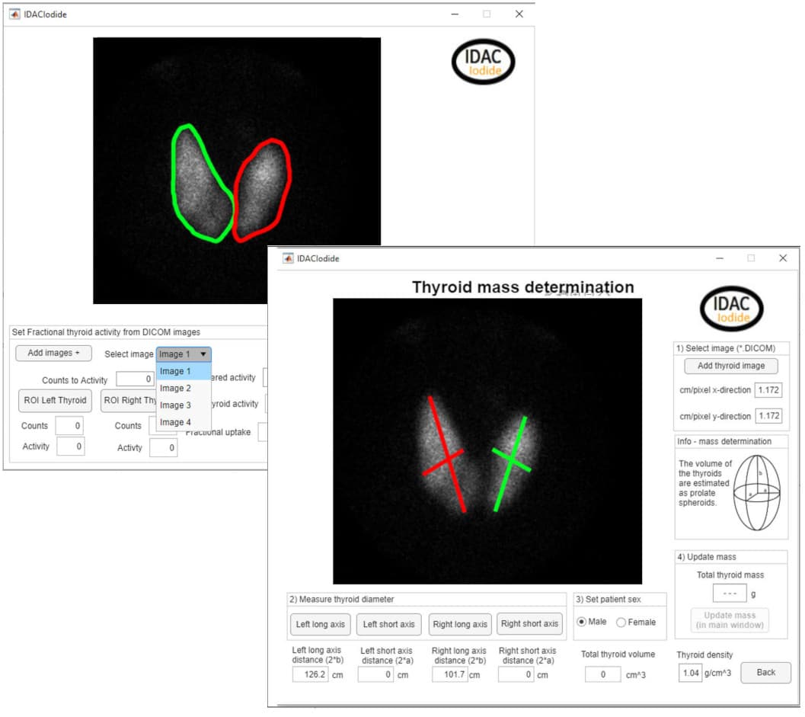Select the Female radio button
Screen dimensions: 805x717
[621, 622]
